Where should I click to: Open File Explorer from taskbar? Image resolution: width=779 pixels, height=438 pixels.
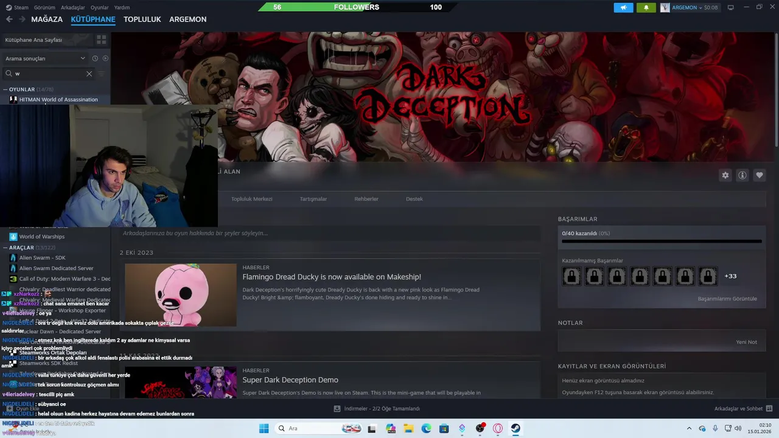408,428
